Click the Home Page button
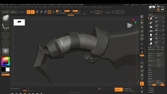 tap(5, 12)
